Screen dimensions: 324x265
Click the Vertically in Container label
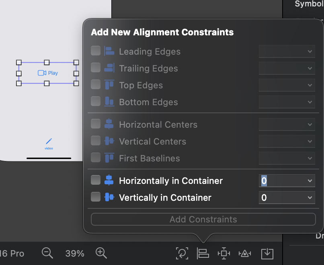(x=165, y=198)
